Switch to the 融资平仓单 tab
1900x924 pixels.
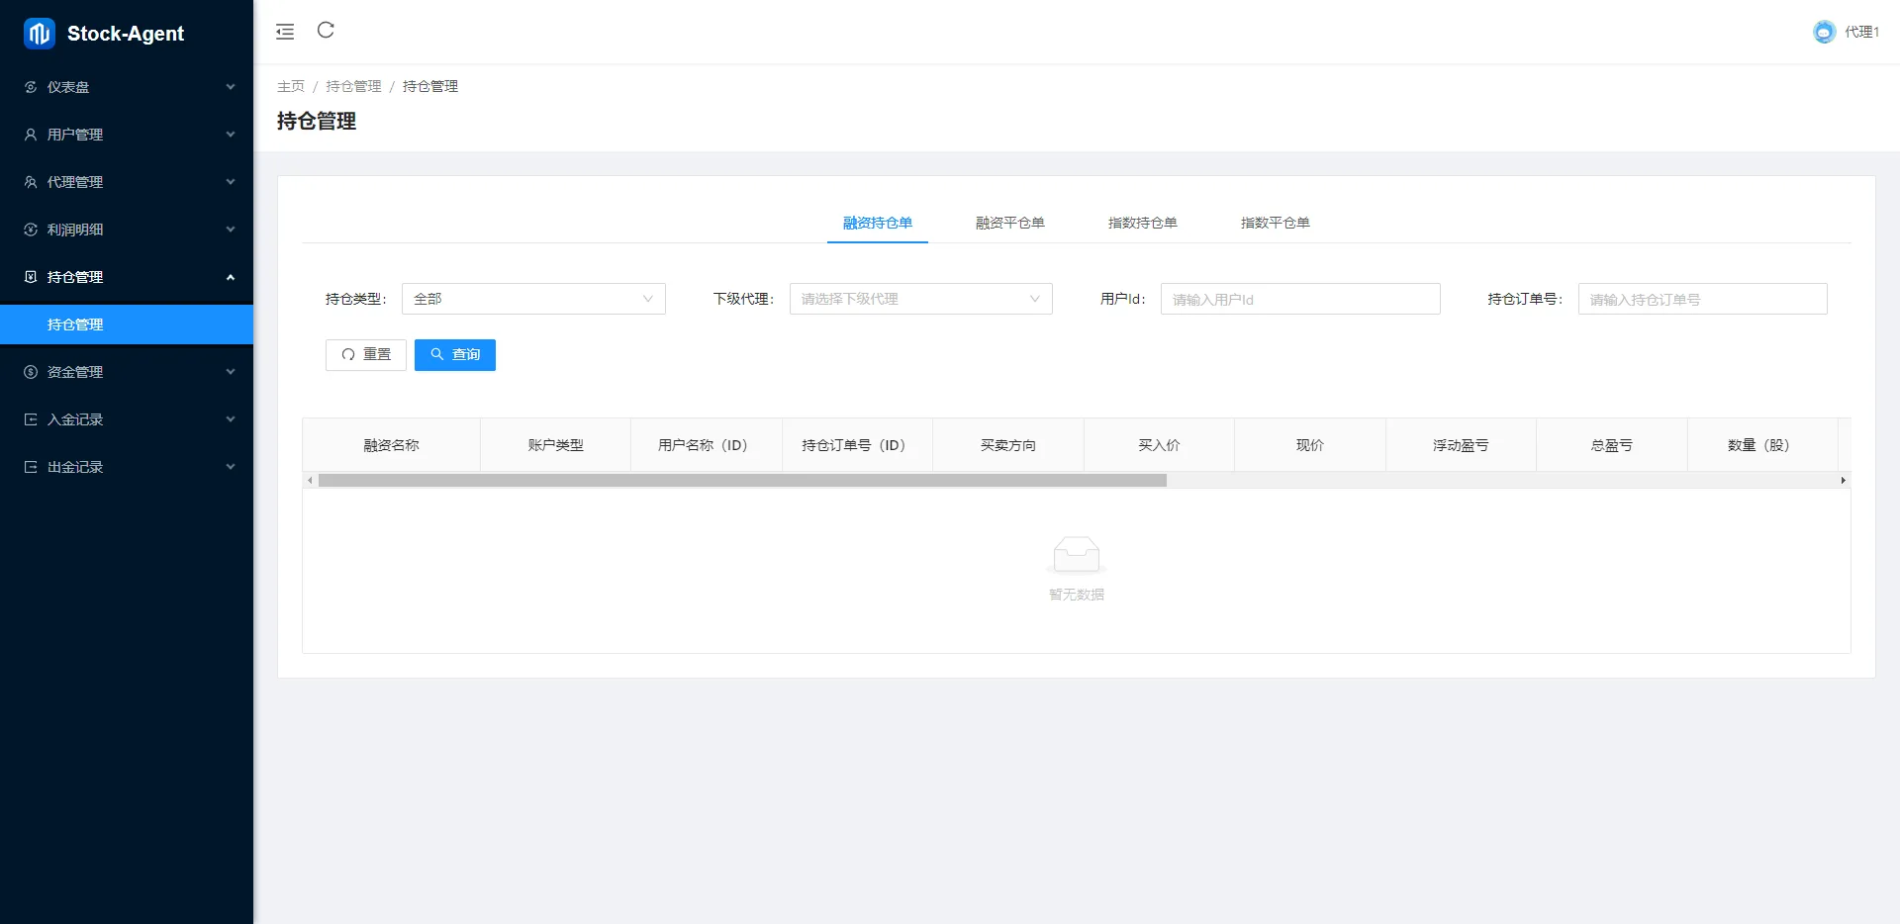click(x=1009, y=224)
